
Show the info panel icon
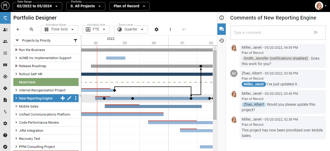coord(222,18)
